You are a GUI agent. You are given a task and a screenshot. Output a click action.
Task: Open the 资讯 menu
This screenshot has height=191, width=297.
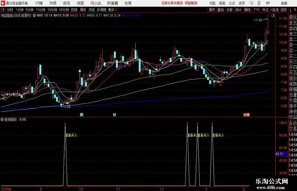[67, 3]
